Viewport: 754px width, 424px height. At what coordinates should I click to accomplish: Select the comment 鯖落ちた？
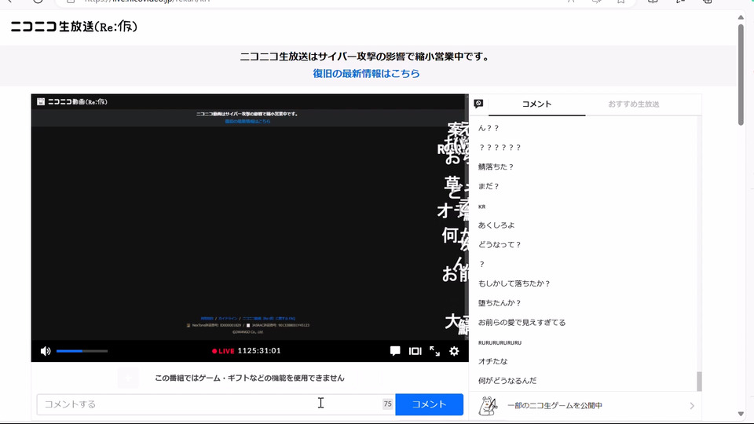496,166
